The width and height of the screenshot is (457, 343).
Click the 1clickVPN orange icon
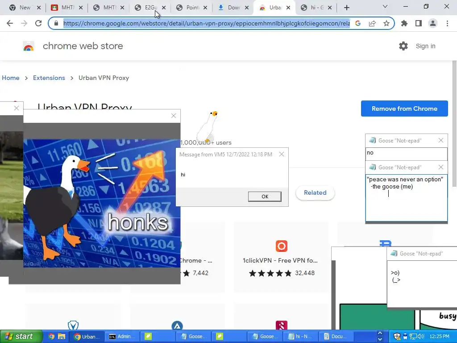point(282,246)
